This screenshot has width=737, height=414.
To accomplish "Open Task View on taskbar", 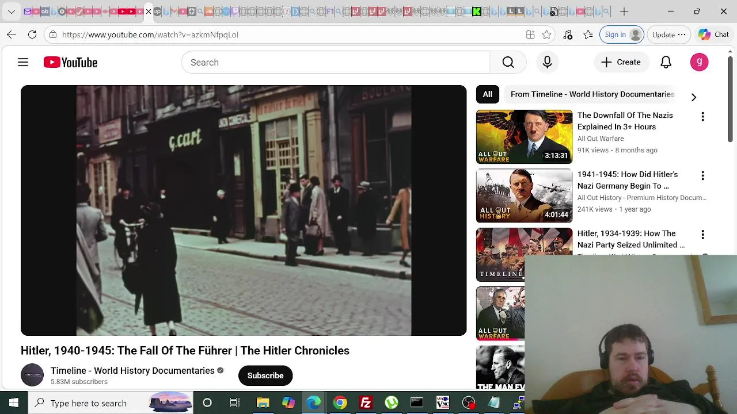I will [x=235, y=403].
